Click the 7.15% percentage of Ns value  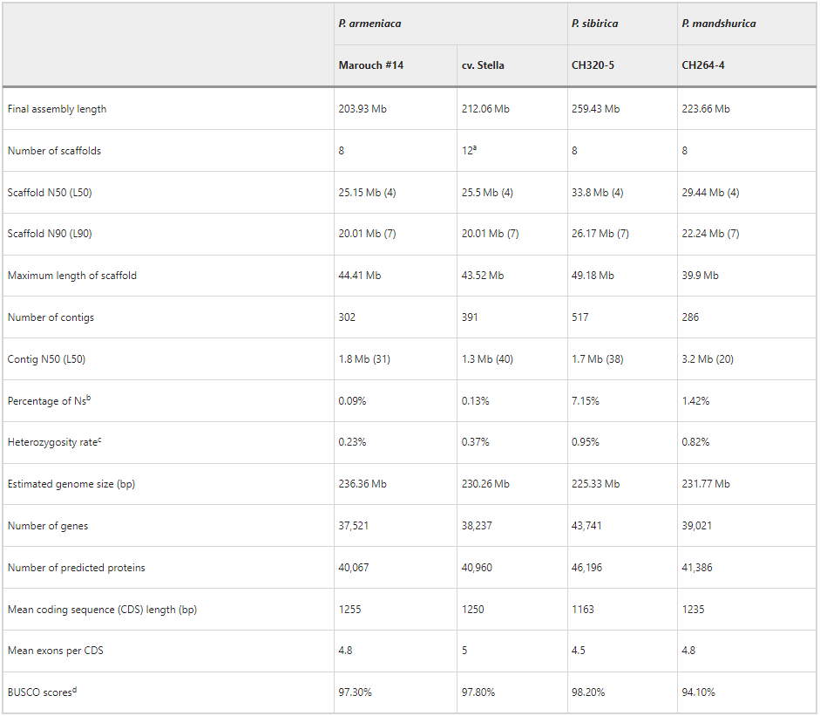tap(585, 401)
